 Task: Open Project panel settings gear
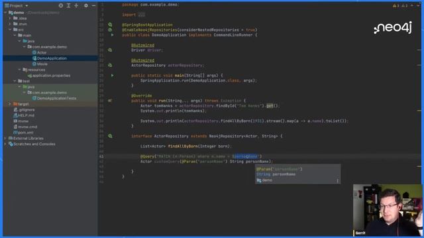coord(86,5)
